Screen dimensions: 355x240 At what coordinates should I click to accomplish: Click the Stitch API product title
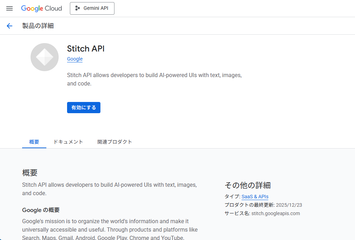click(86, 49)
